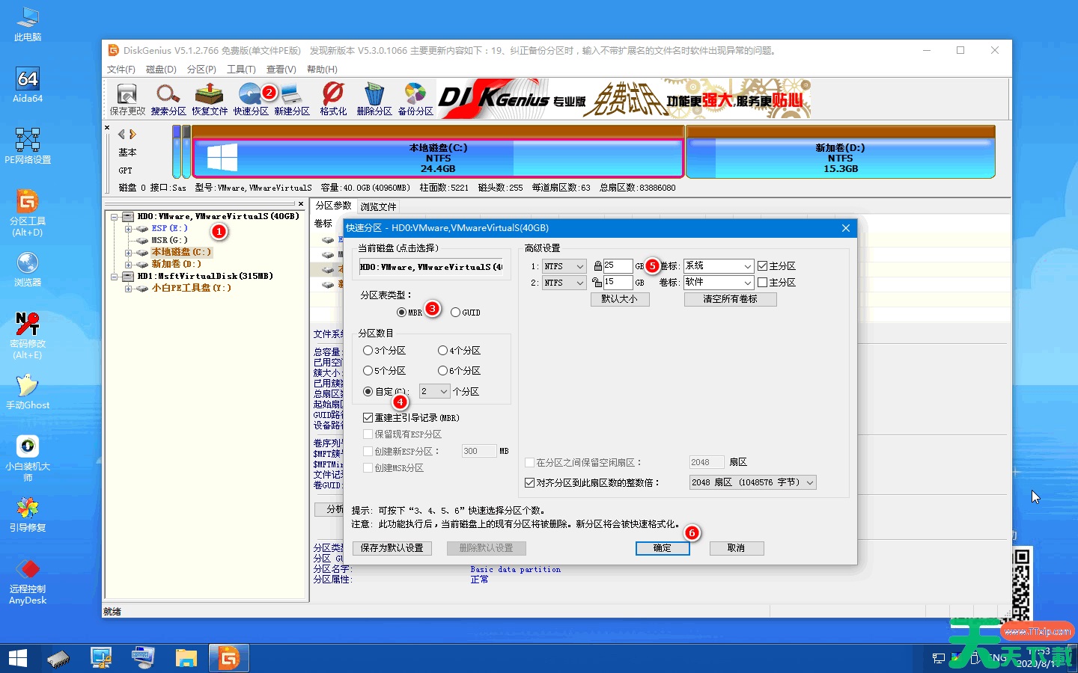Viewport: 1078px width, 673px height.
Task: Click the Search Partitions (搜索分区) toolbar icon
Action: 168,99
